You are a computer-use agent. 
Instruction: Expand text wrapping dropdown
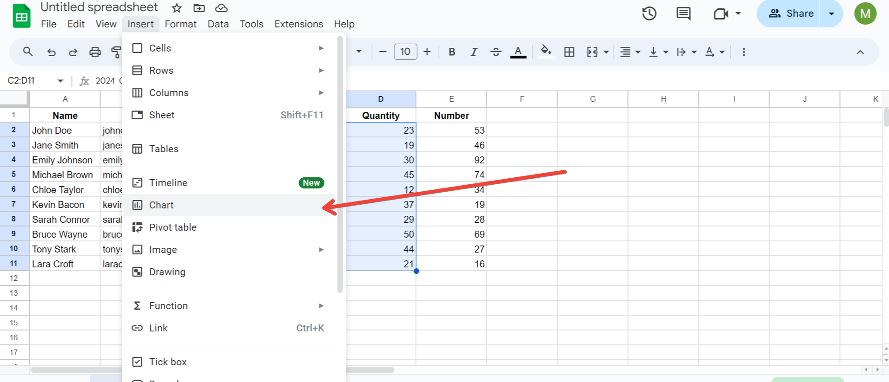(x=694, y=52)
